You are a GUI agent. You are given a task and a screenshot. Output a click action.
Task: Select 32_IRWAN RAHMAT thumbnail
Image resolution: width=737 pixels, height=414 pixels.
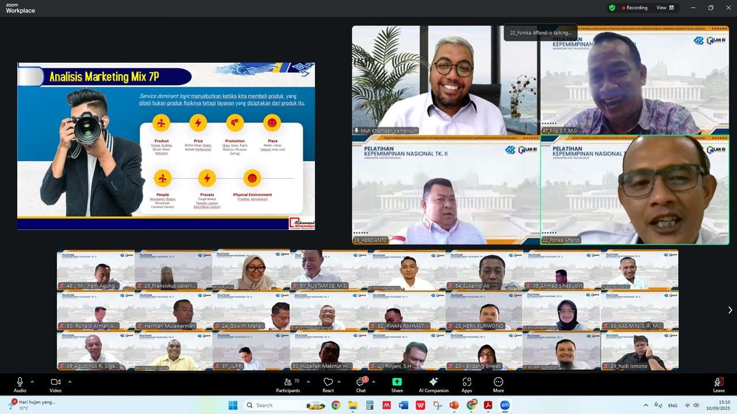tap(406, 310)
